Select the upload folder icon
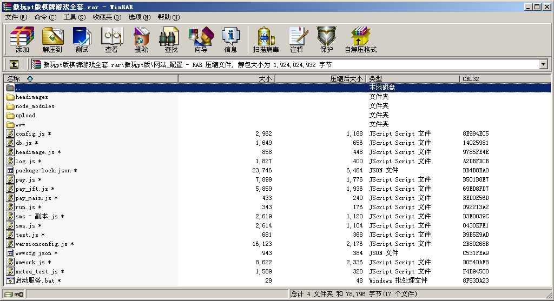The width and height of the screenshot is (554, 301). (11, 115)
